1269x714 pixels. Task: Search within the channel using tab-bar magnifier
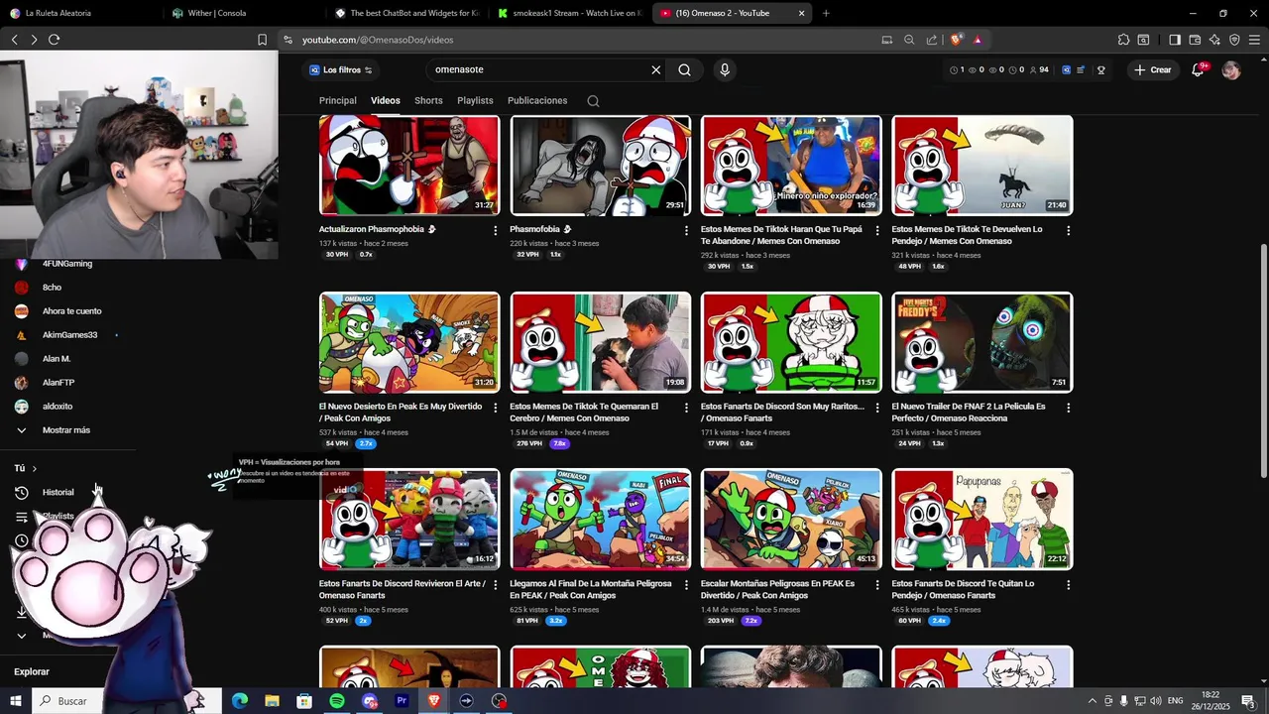point(593,101)
